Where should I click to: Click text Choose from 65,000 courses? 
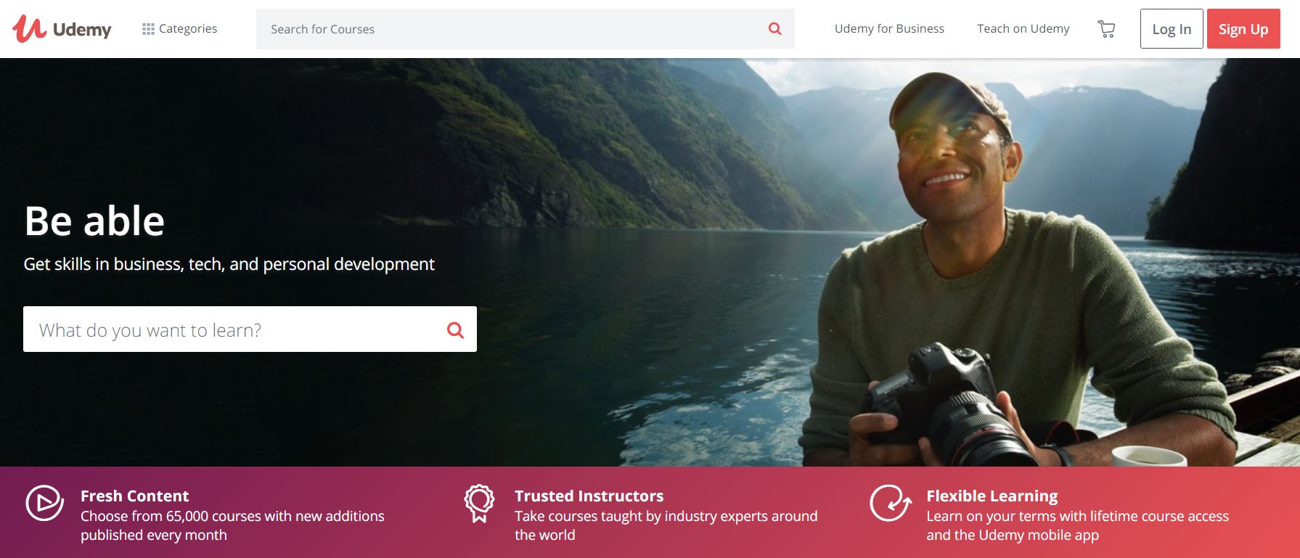coord(171,516)
